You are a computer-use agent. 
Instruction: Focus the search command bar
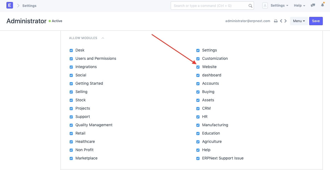point(210,6)
